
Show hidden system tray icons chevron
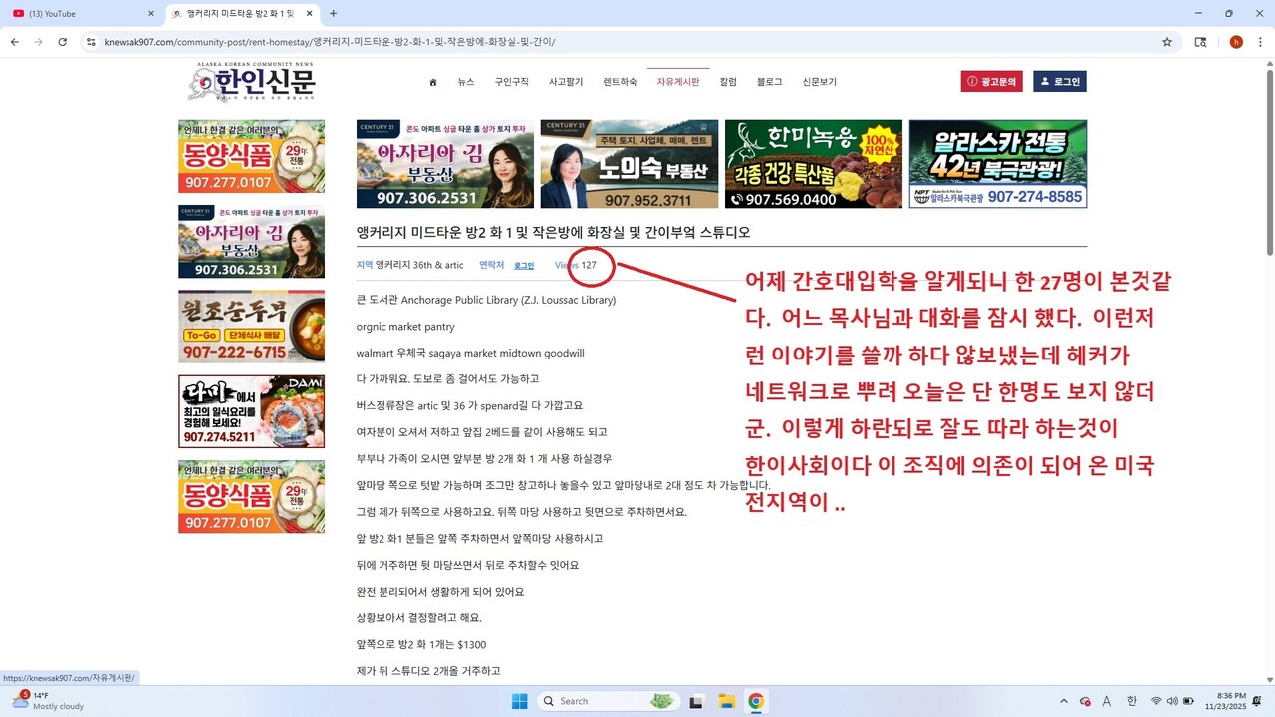(1063, 701)
